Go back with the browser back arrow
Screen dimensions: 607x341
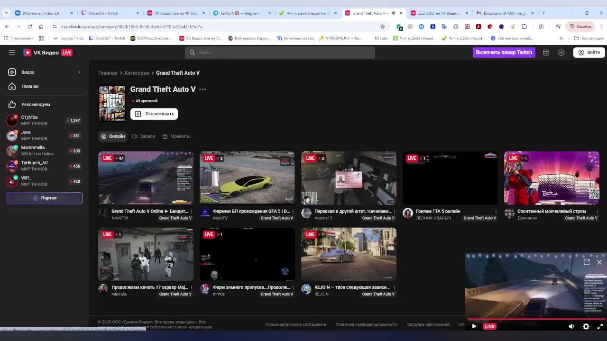coord(7,27)
